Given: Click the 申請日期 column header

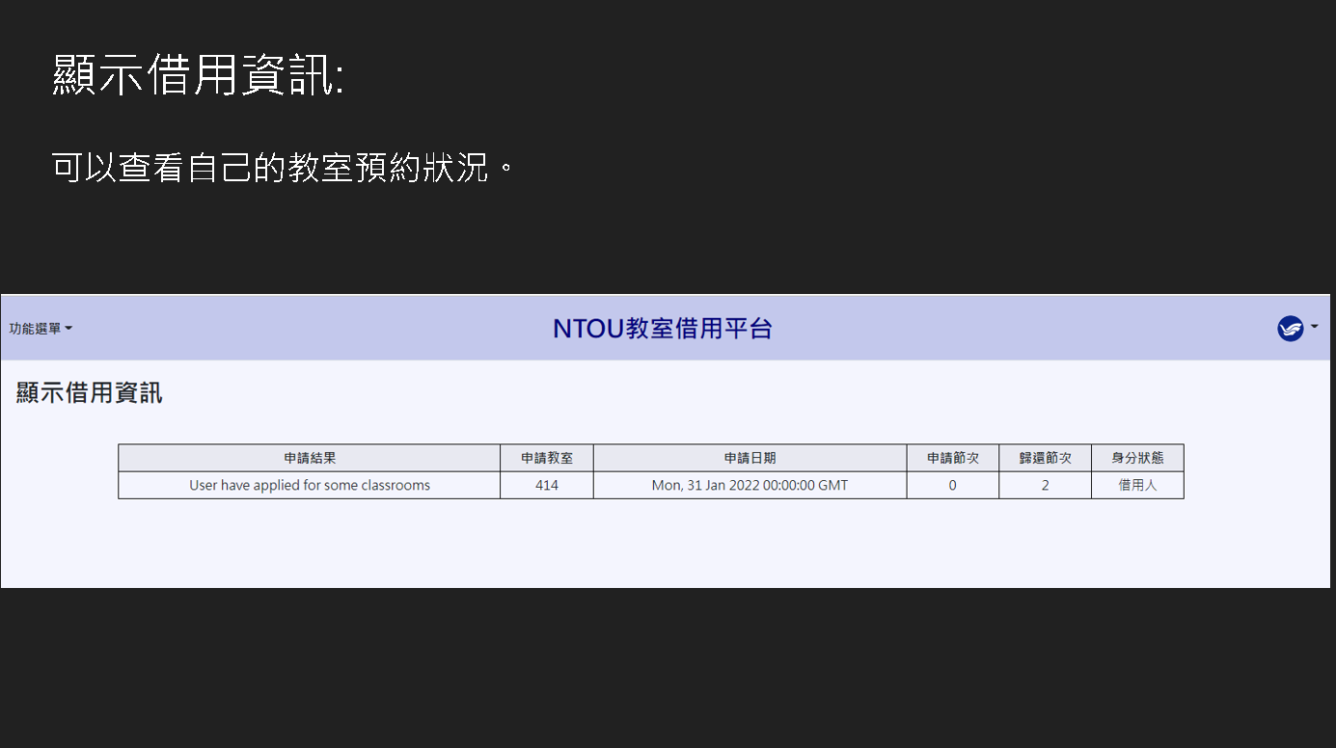Looking at the screenshot, I should [750, 458].
